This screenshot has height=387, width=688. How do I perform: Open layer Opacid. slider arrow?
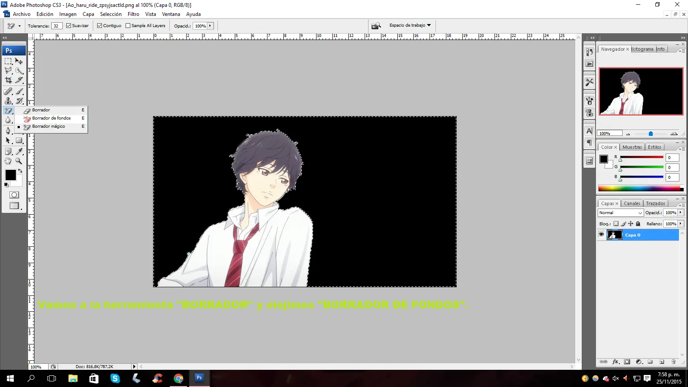[680, 212]
